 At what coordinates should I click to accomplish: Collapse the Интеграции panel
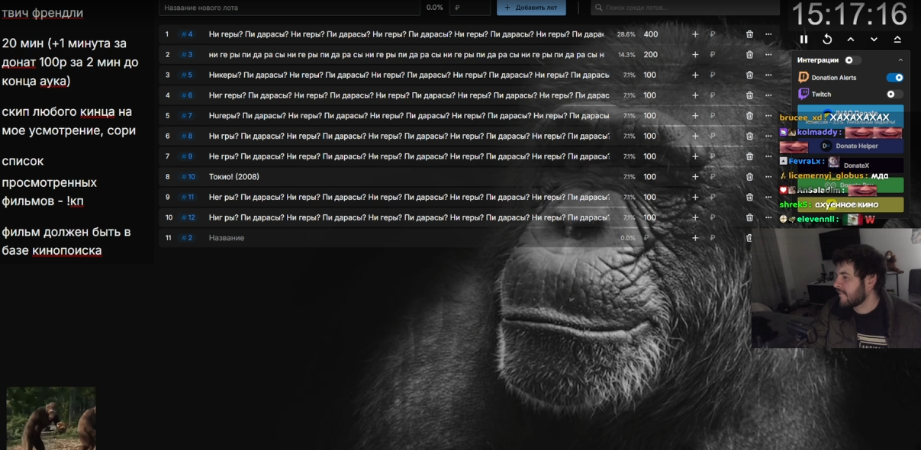tap(900, 59)
